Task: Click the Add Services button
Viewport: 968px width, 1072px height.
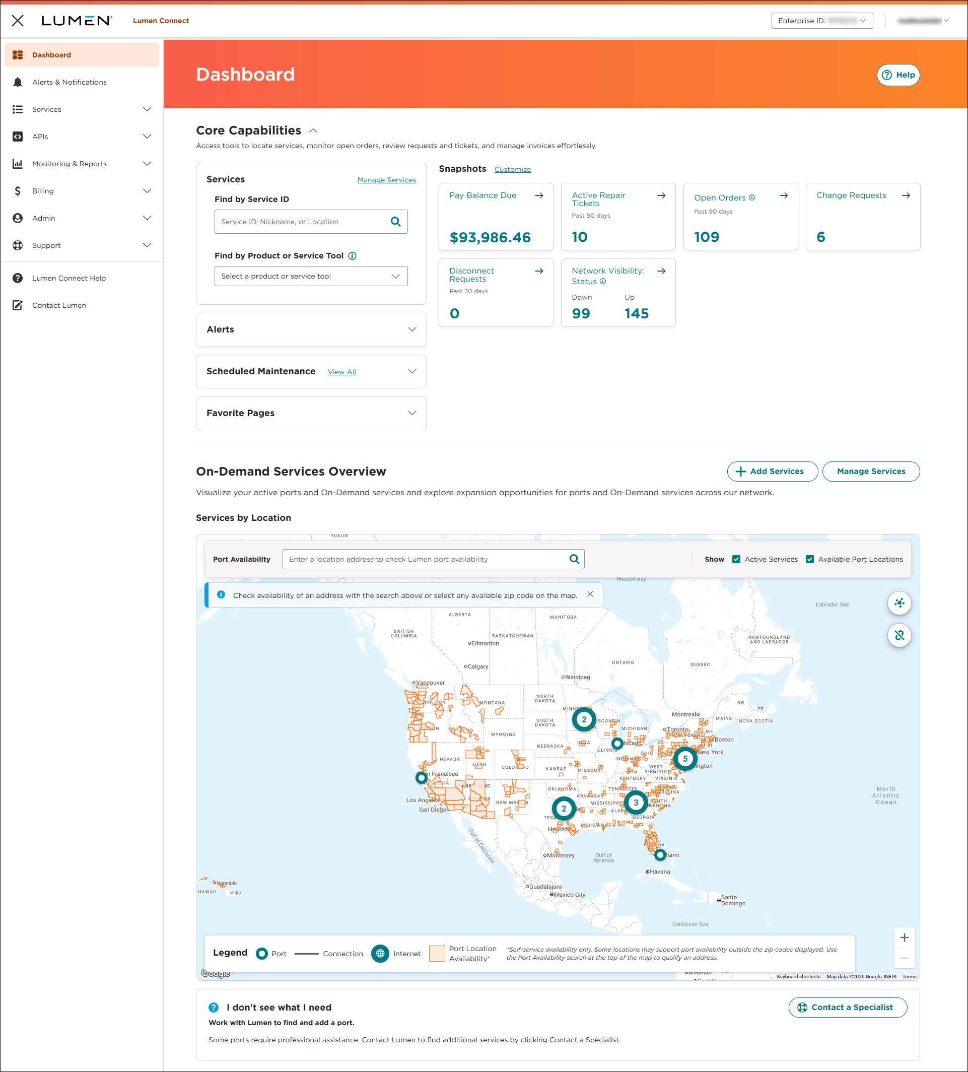Action: (772, 471)
